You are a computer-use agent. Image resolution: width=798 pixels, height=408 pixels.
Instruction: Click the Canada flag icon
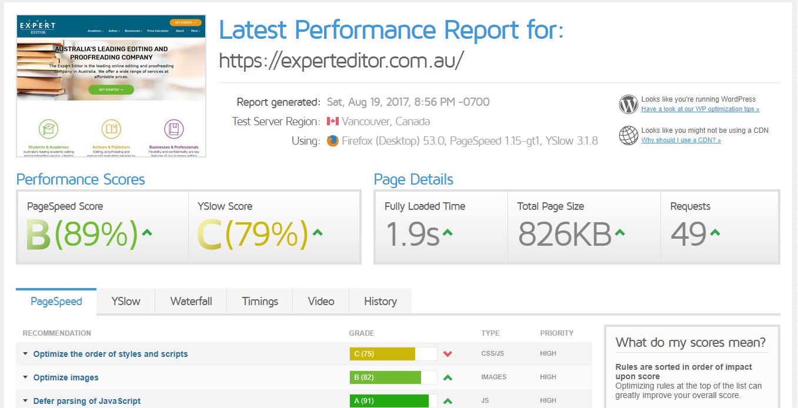coord(333,122)
